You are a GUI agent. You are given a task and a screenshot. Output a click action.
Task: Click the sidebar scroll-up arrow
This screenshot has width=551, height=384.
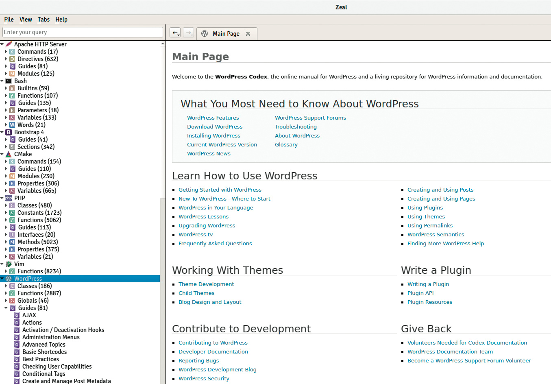click(163, 44)
